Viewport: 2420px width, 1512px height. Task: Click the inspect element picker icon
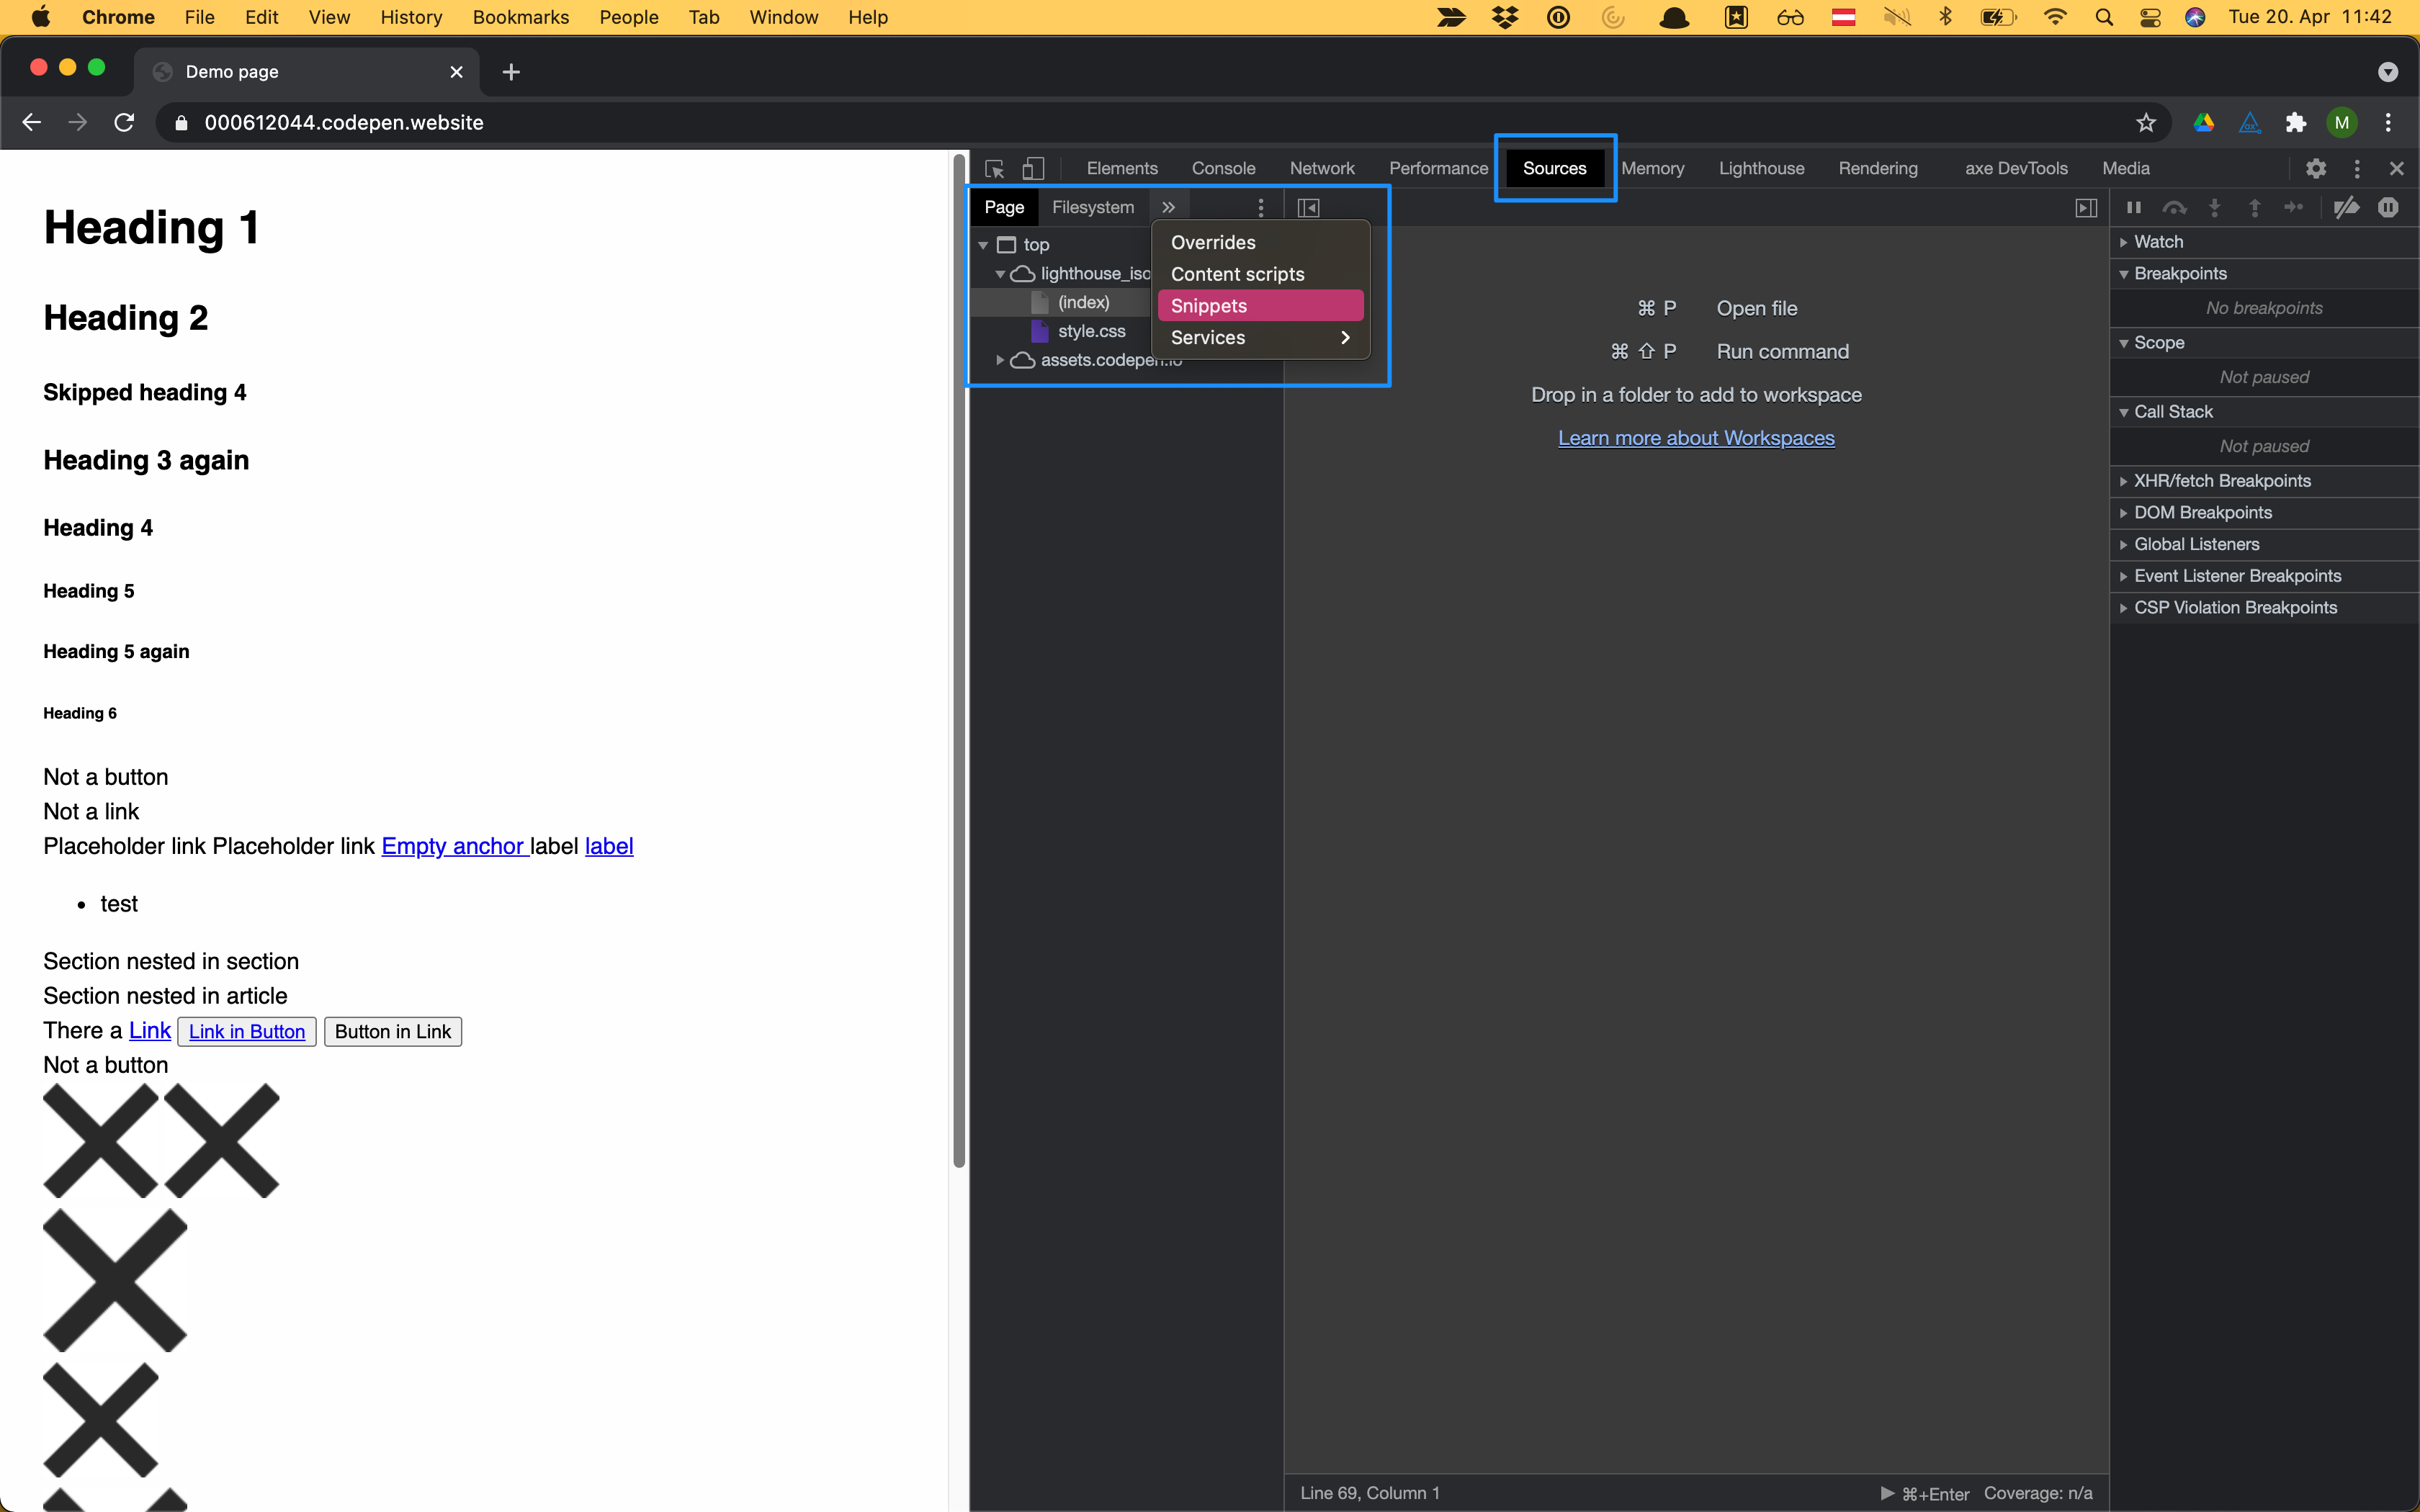coord(994,168)
